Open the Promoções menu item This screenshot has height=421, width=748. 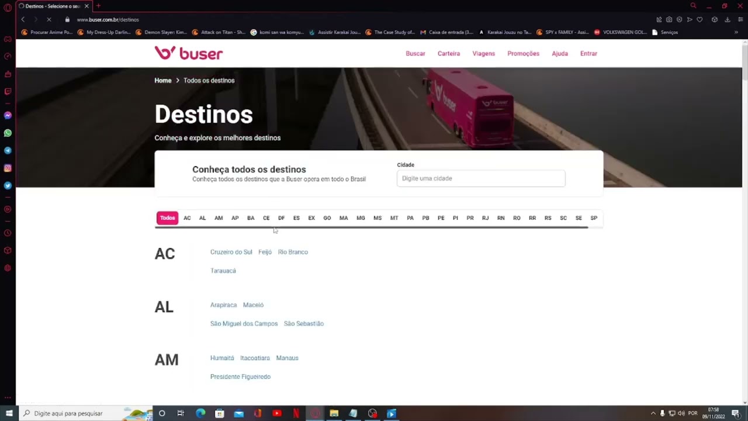tap(523, 53)
